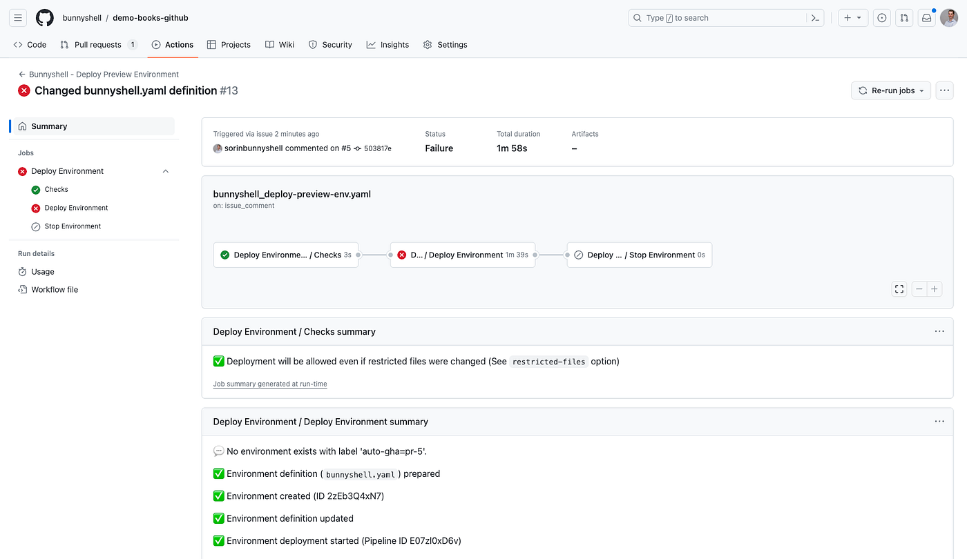The height and width of the screenshot is (559, 967).
Task: Click the Stop Environment graph node
Action: 640,255
